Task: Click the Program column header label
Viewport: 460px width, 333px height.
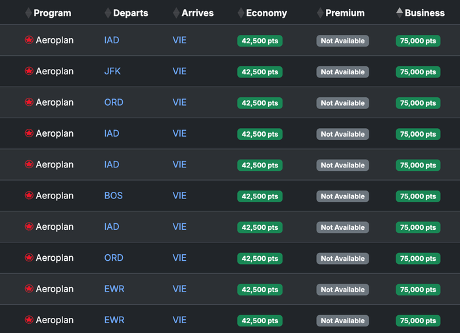Action: tap(53, 13)
